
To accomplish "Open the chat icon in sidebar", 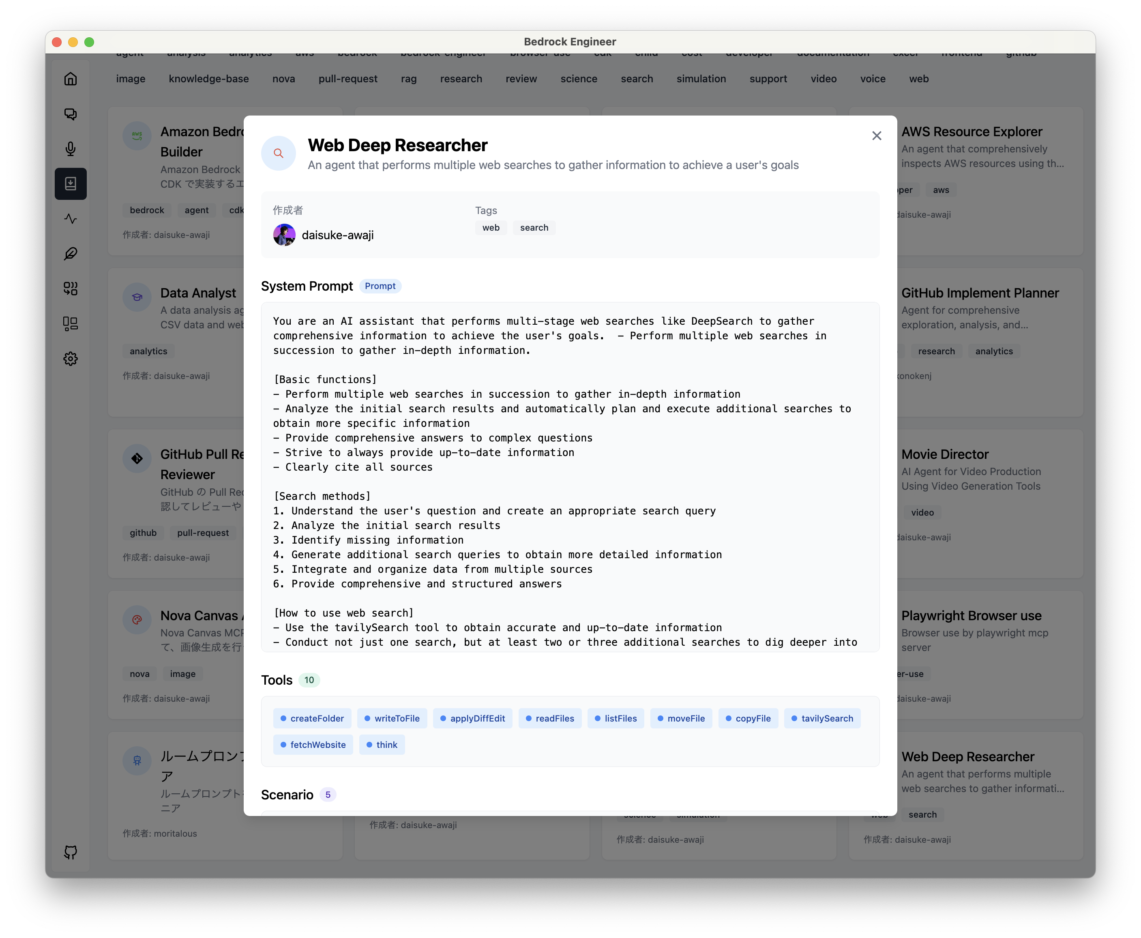I will click(70, 114).
